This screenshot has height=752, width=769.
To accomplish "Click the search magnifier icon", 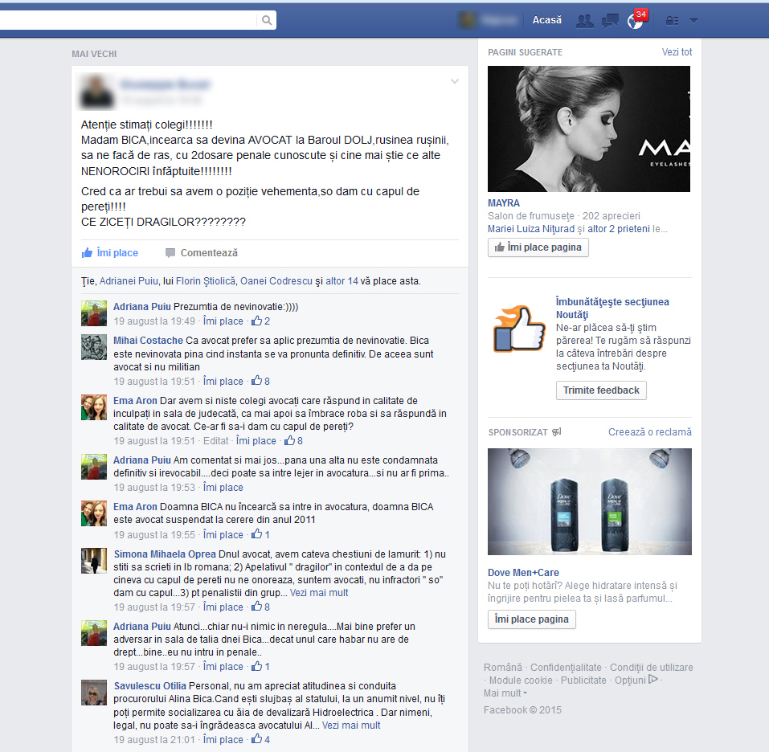I will (x=266, y=20).
